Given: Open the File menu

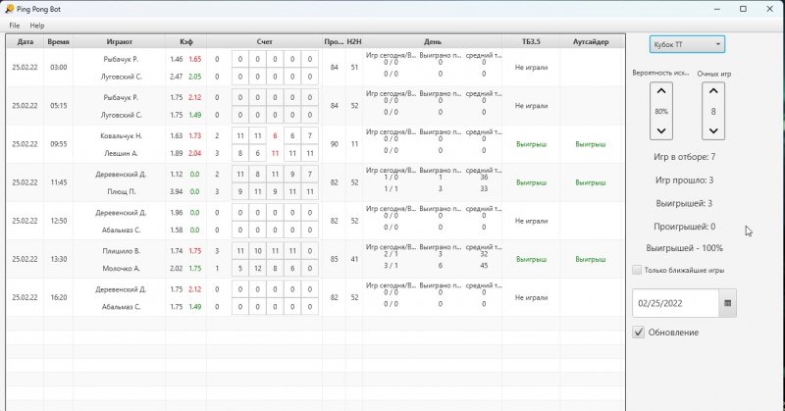Looking at the screenshot, I should tap(14, 25).
